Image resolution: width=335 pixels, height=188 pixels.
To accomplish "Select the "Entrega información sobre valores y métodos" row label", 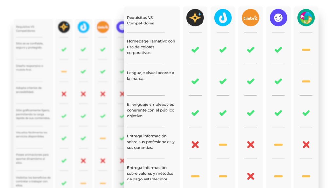I will tap(150, 173).
